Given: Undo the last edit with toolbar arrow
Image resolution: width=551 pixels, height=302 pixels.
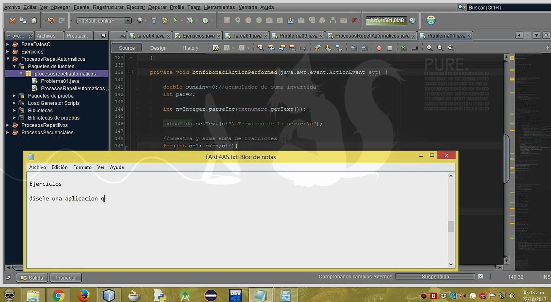Looking at the screenshot, I should [51, 20].
